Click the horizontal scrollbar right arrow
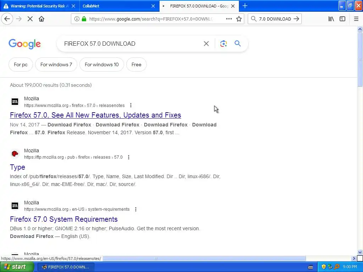Image resolution: width=363 pixels, height=272 pixels. click(x=354, y=258)
